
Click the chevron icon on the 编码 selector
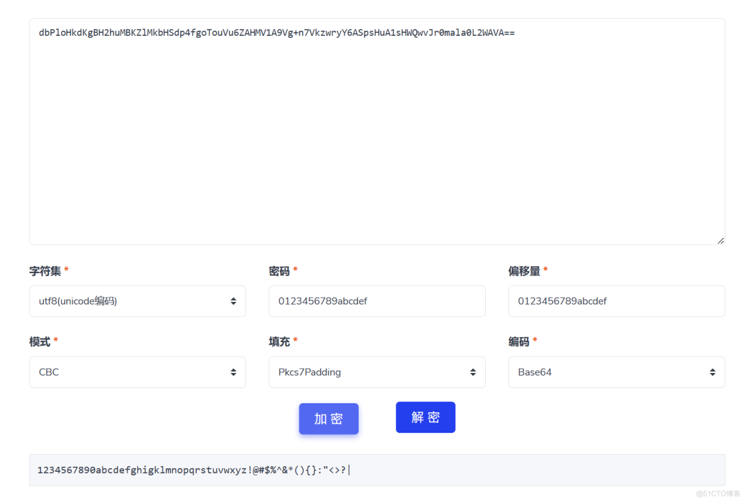712,372
